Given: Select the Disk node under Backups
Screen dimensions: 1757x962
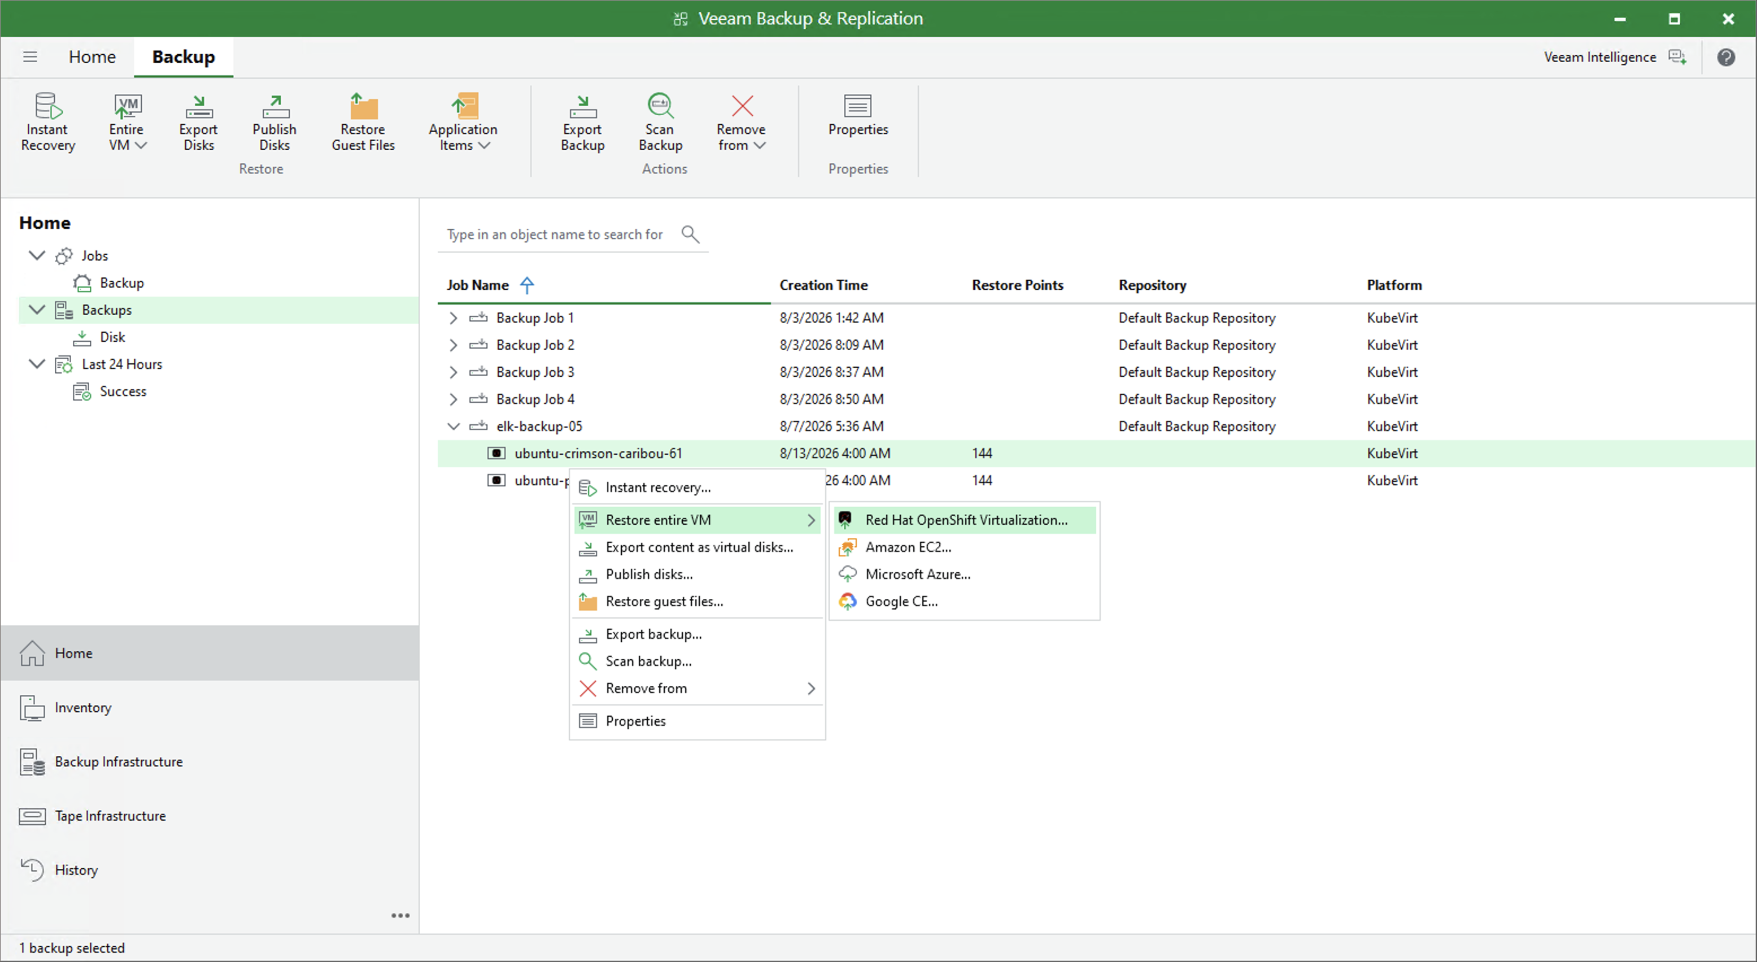Looking at the screenshot, I should [112, 337].
